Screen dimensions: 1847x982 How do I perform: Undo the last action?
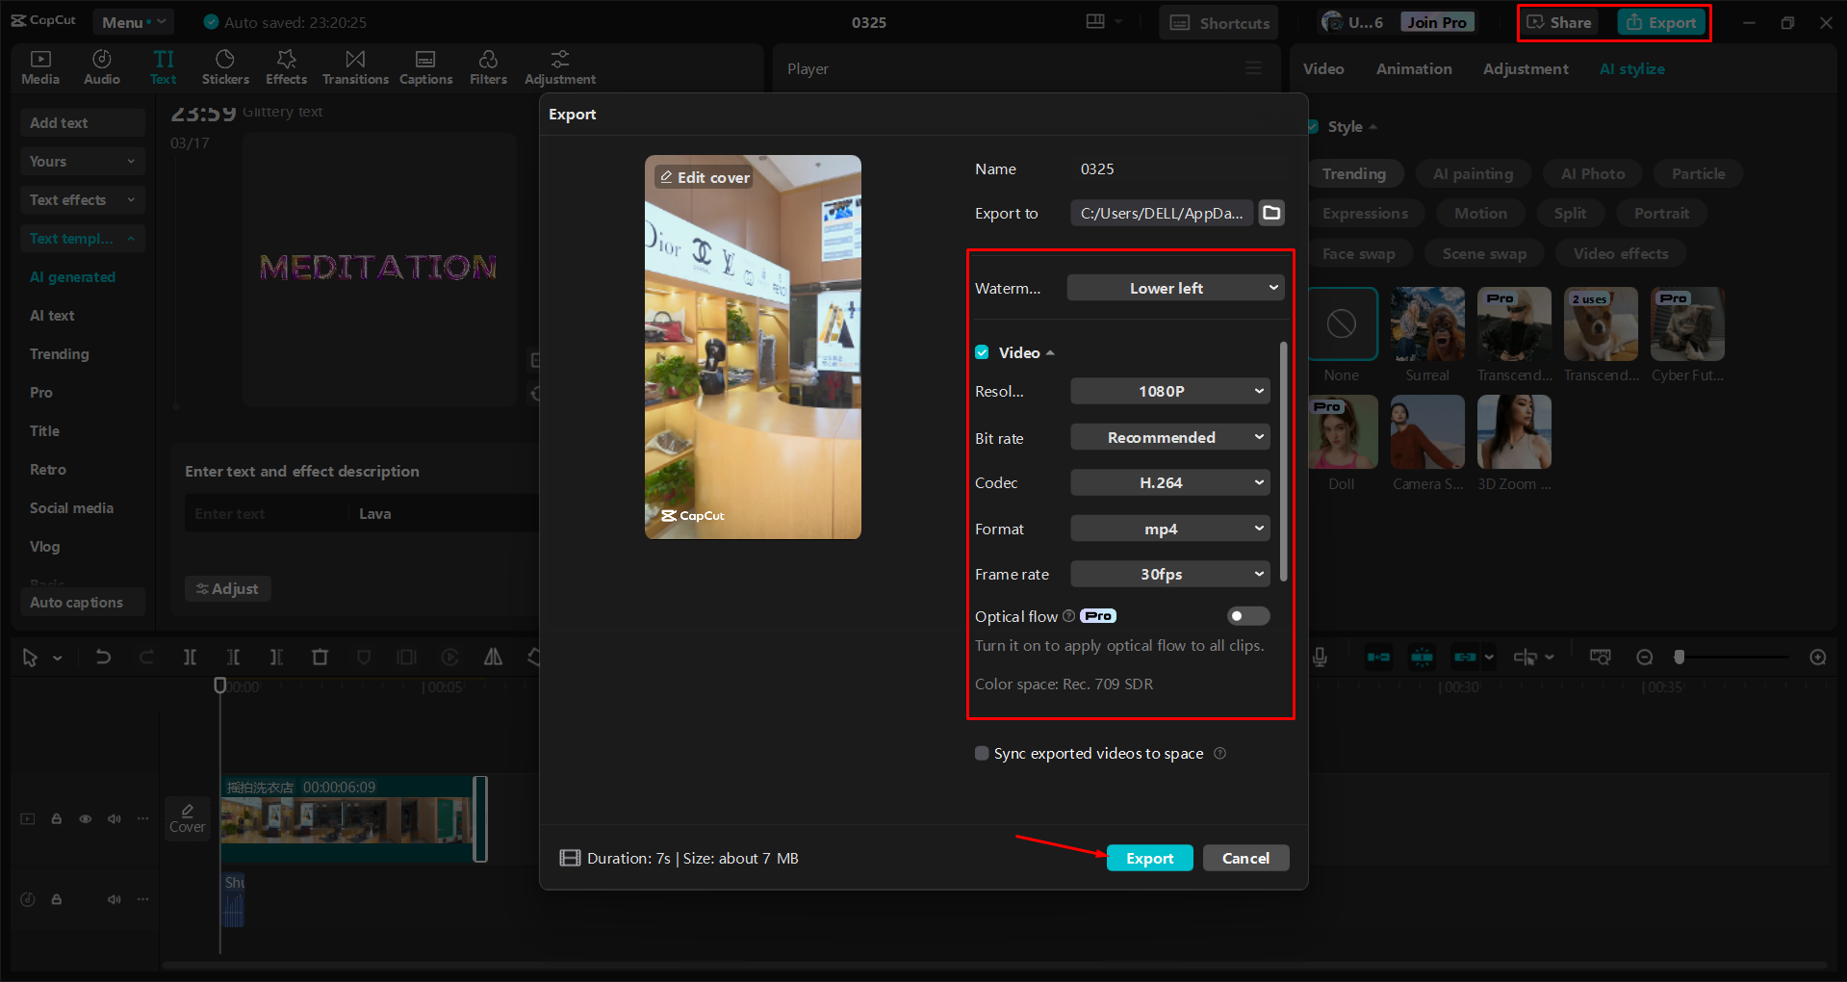[103, 657]
